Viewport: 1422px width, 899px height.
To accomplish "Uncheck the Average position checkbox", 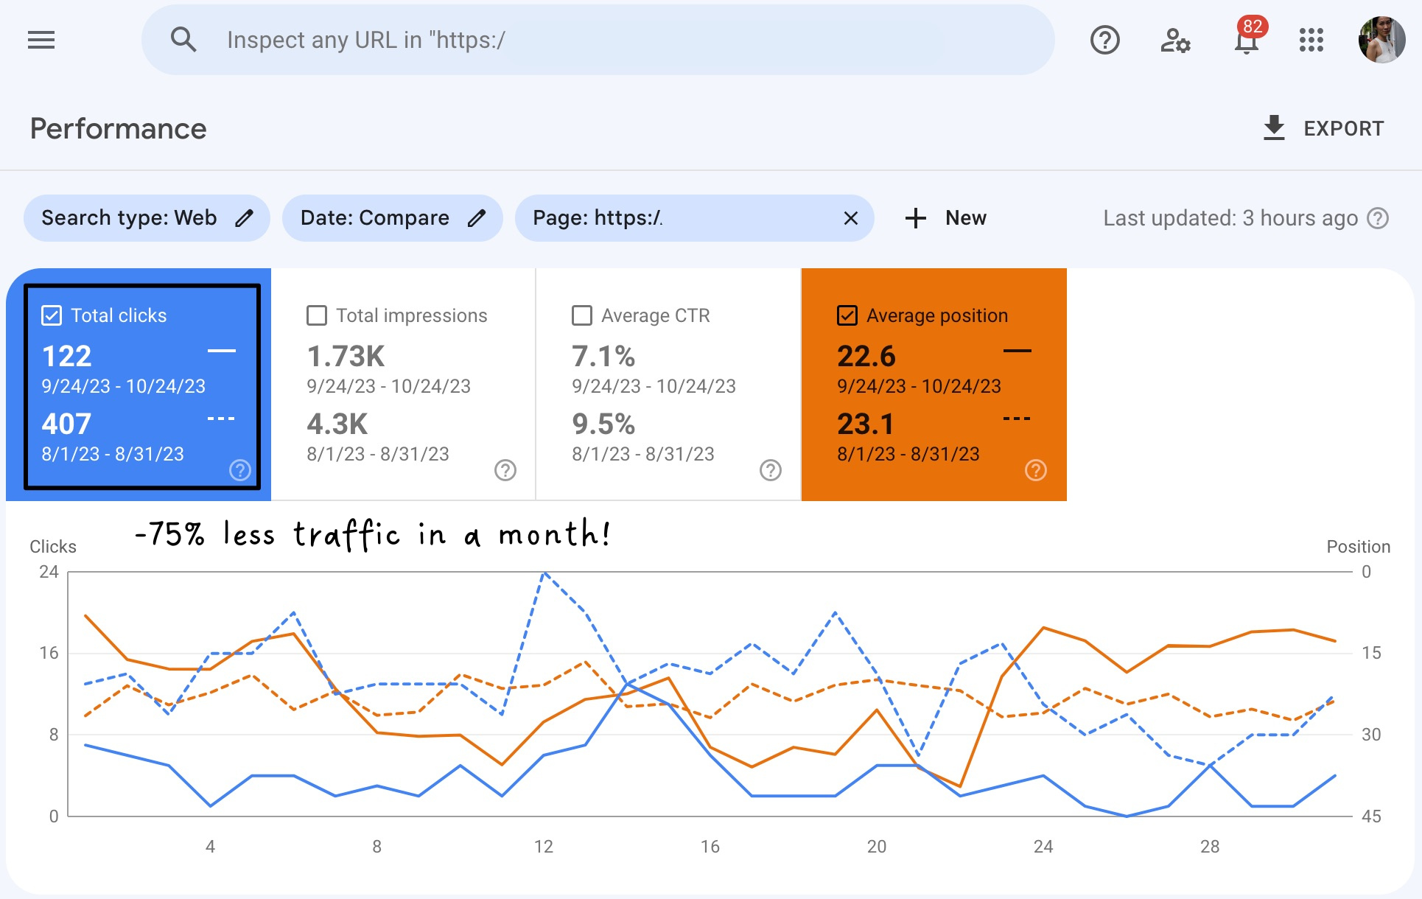I will tap(847, 315).
